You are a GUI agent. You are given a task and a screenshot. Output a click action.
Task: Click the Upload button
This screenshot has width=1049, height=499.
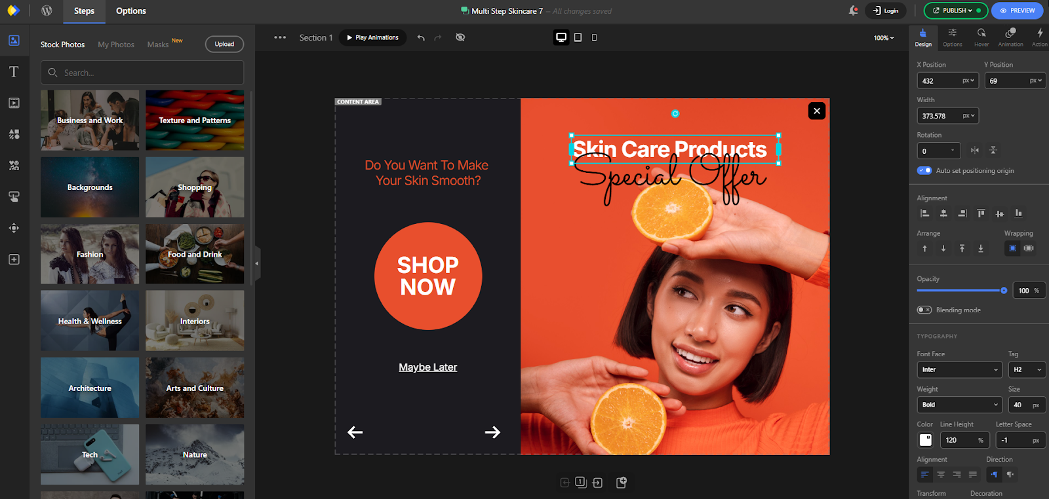(224, 45)
